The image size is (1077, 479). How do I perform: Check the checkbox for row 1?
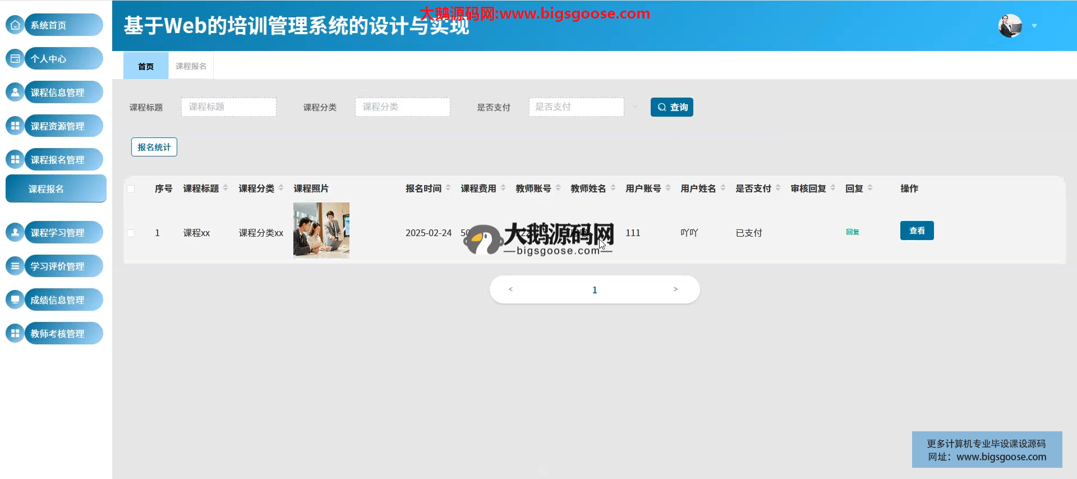(131, 233)
